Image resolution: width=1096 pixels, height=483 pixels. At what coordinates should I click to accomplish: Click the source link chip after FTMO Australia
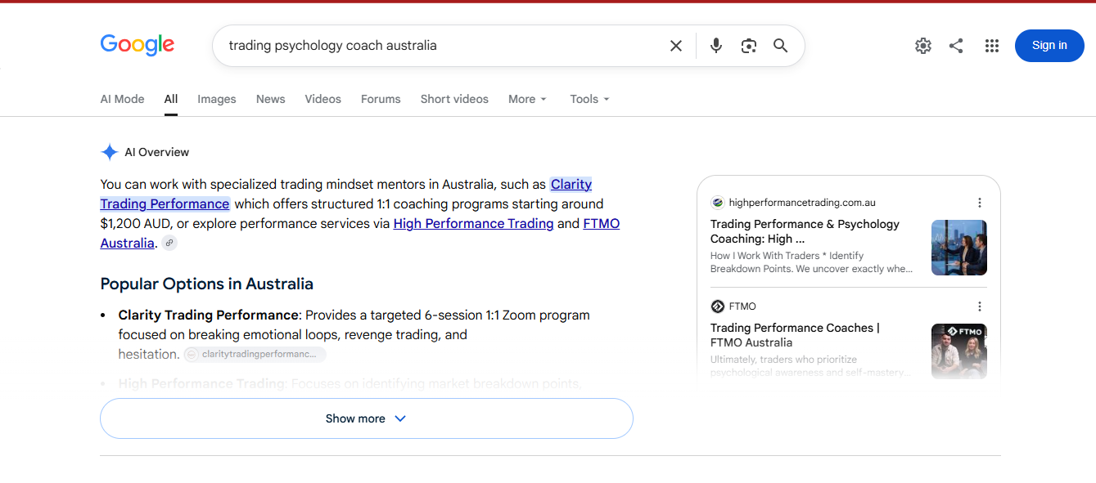(x=169, y=243)
